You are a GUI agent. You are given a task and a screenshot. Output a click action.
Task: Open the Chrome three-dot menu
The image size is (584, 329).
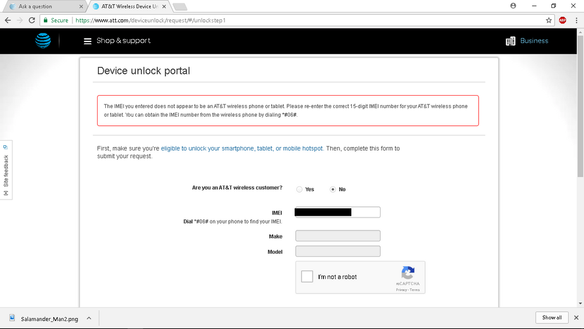coord(576,20)
